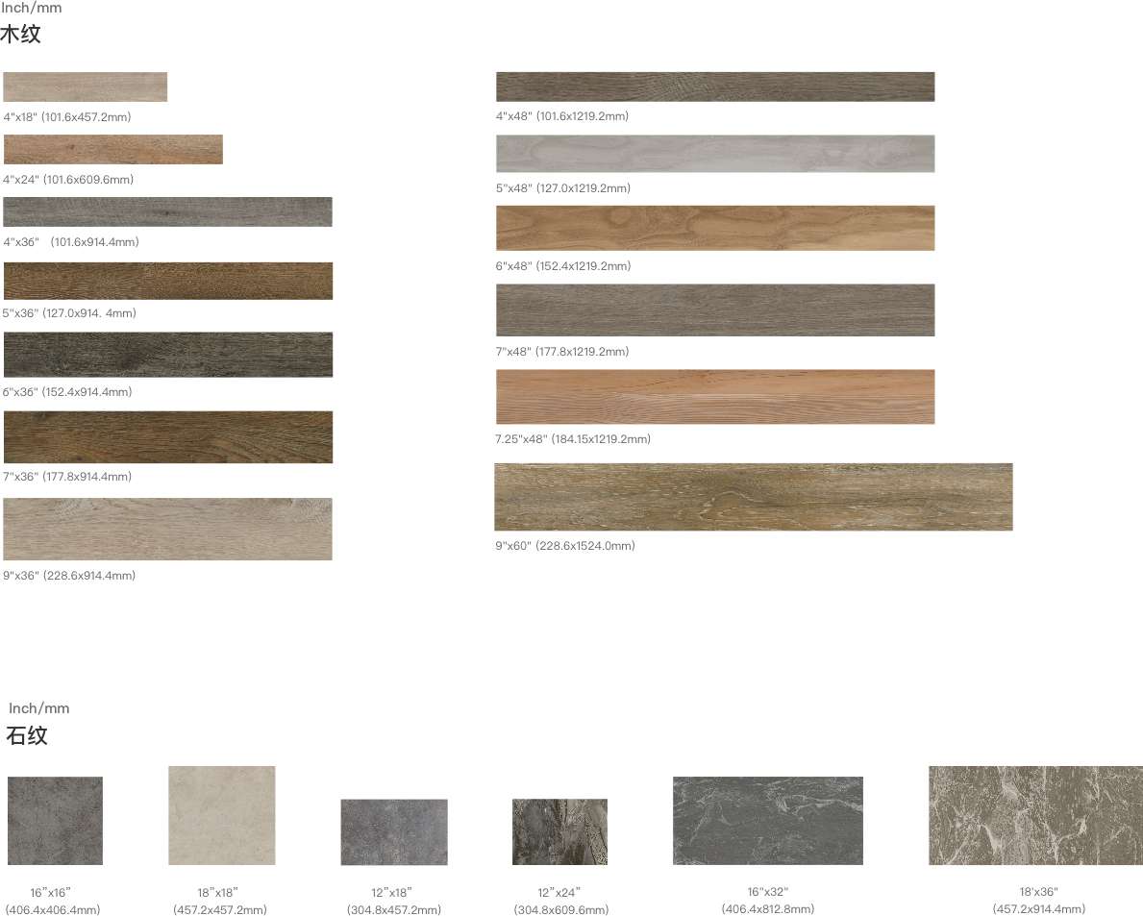Screen dimensions: 1143x916
Task: Click the 6"x48" honey-colored wood plank
Action: (715, 228)
